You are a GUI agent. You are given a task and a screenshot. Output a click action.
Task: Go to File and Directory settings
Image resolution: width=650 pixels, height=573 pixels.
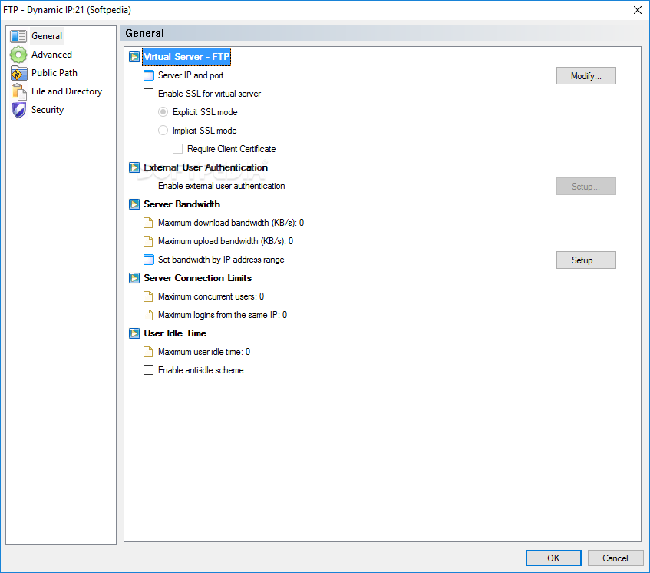pyautogui.click(x=67, y=91)
